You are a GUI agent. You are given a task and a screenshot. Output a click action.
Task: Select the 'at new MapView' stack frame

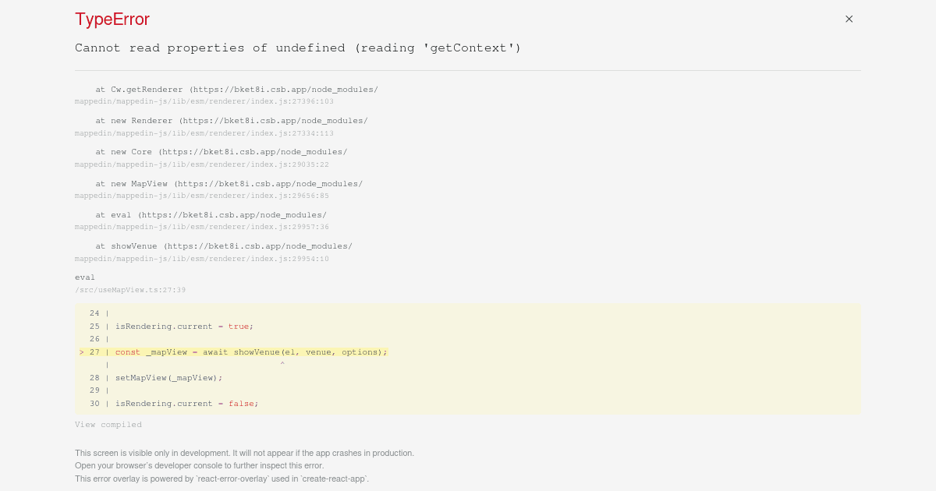pyautogui.click(x=229, y=184)
